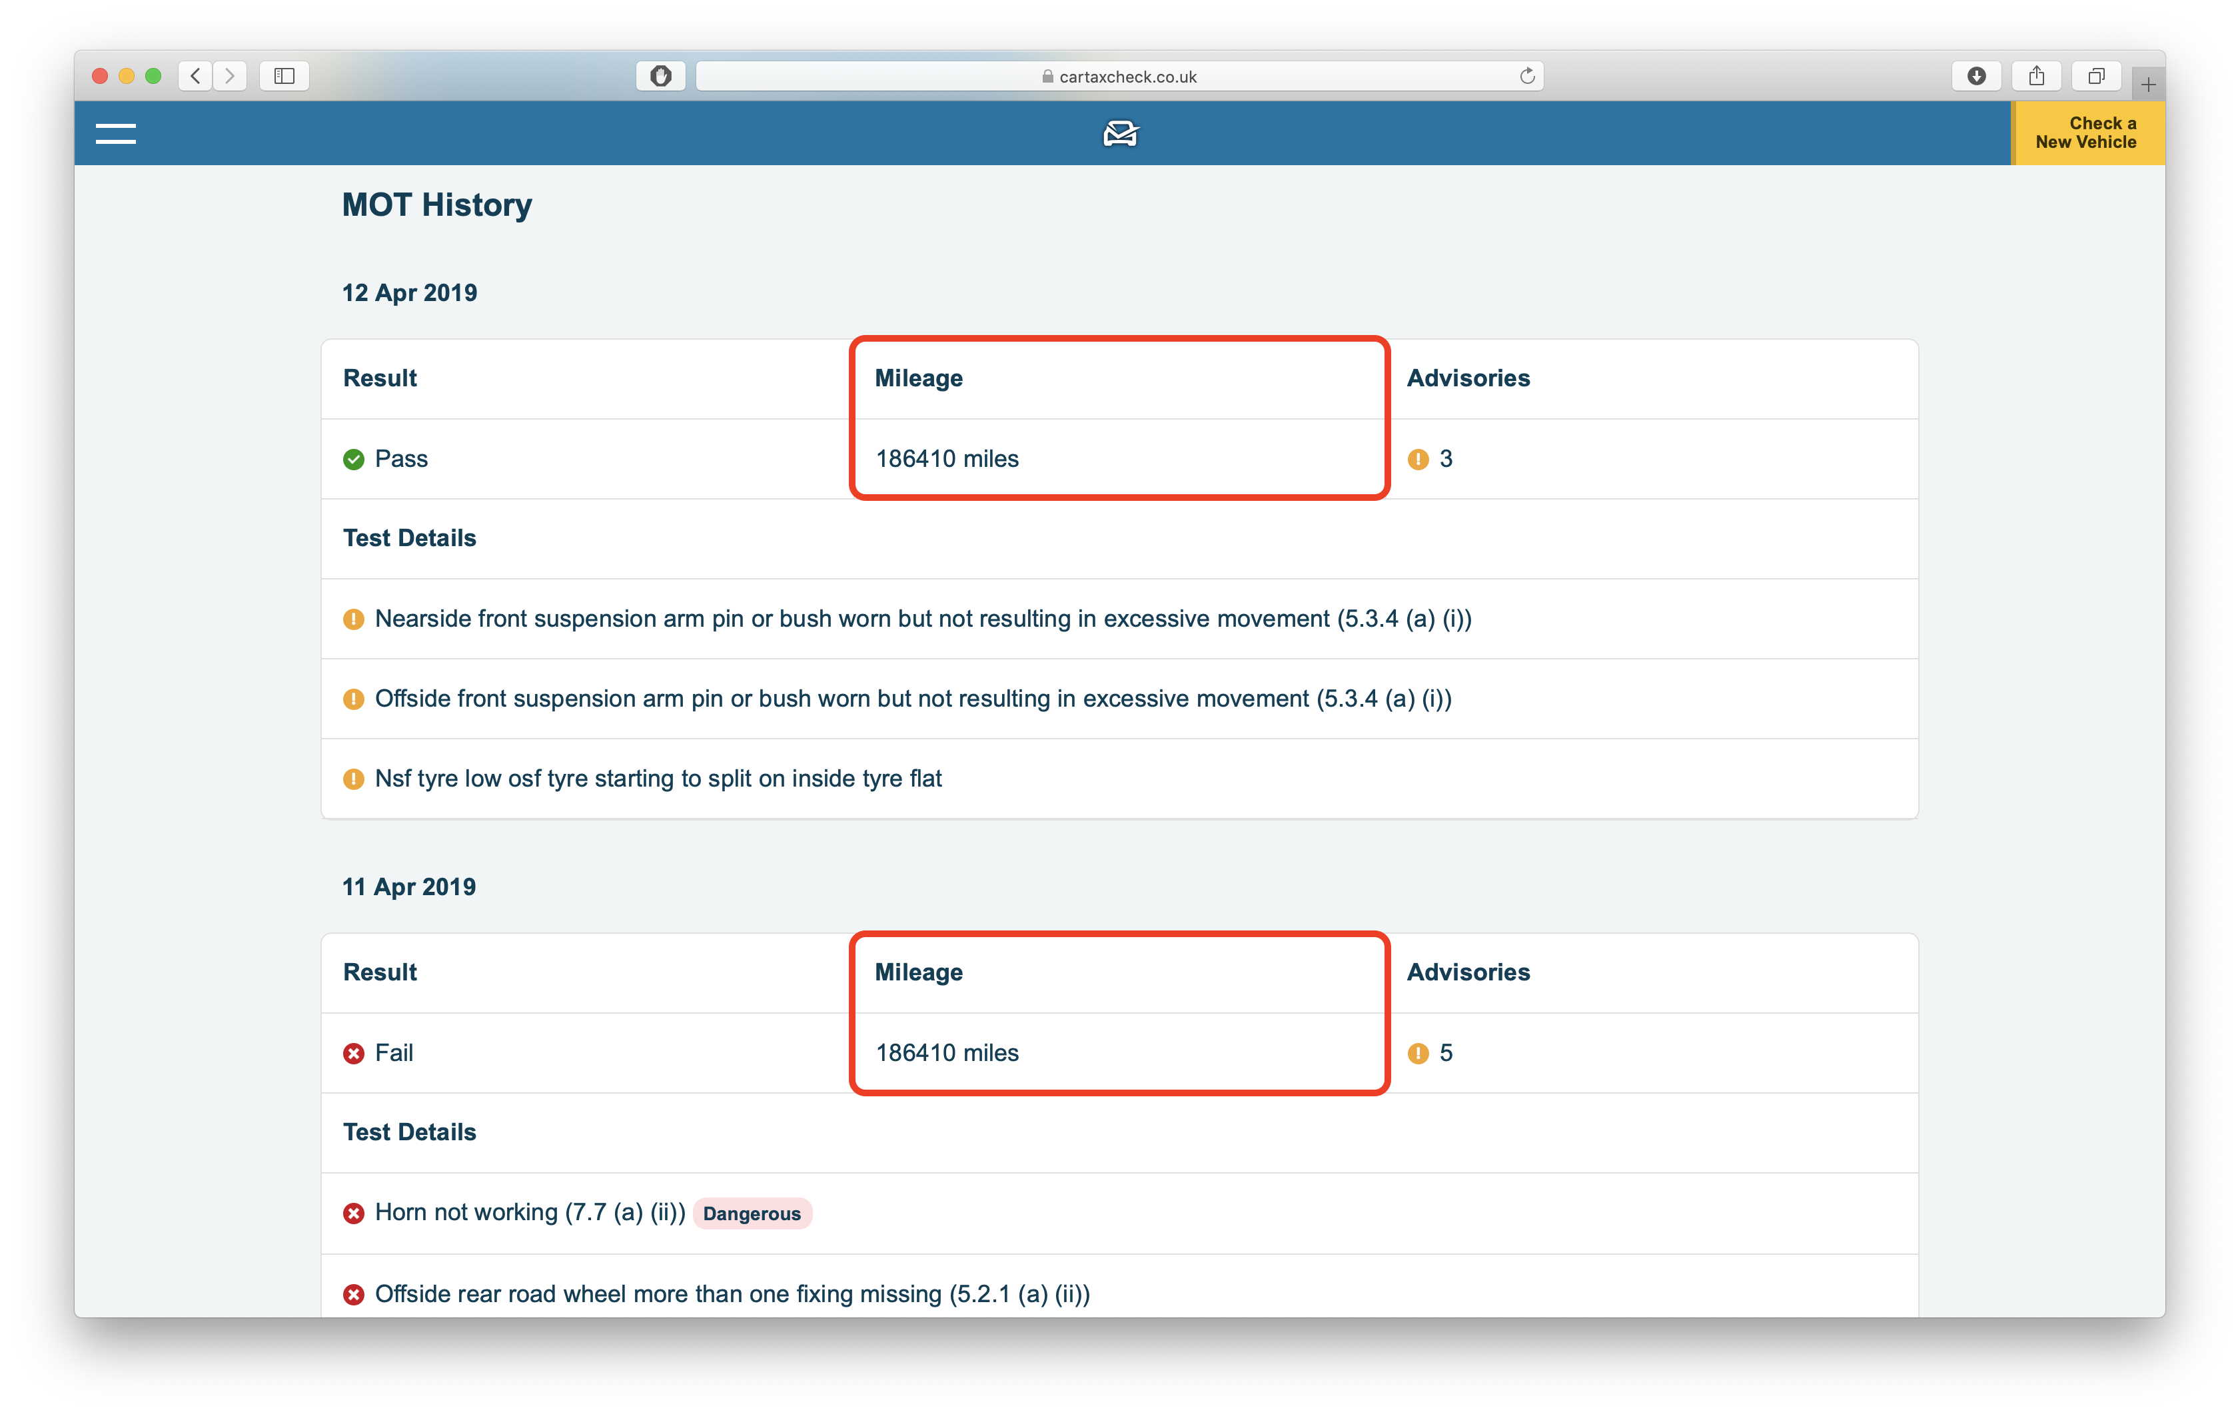Image resolution: width=2240 pixels, height=1416 pixels.
Task: Click Advisories column header in 11 Apr table
Action: 1468,972
